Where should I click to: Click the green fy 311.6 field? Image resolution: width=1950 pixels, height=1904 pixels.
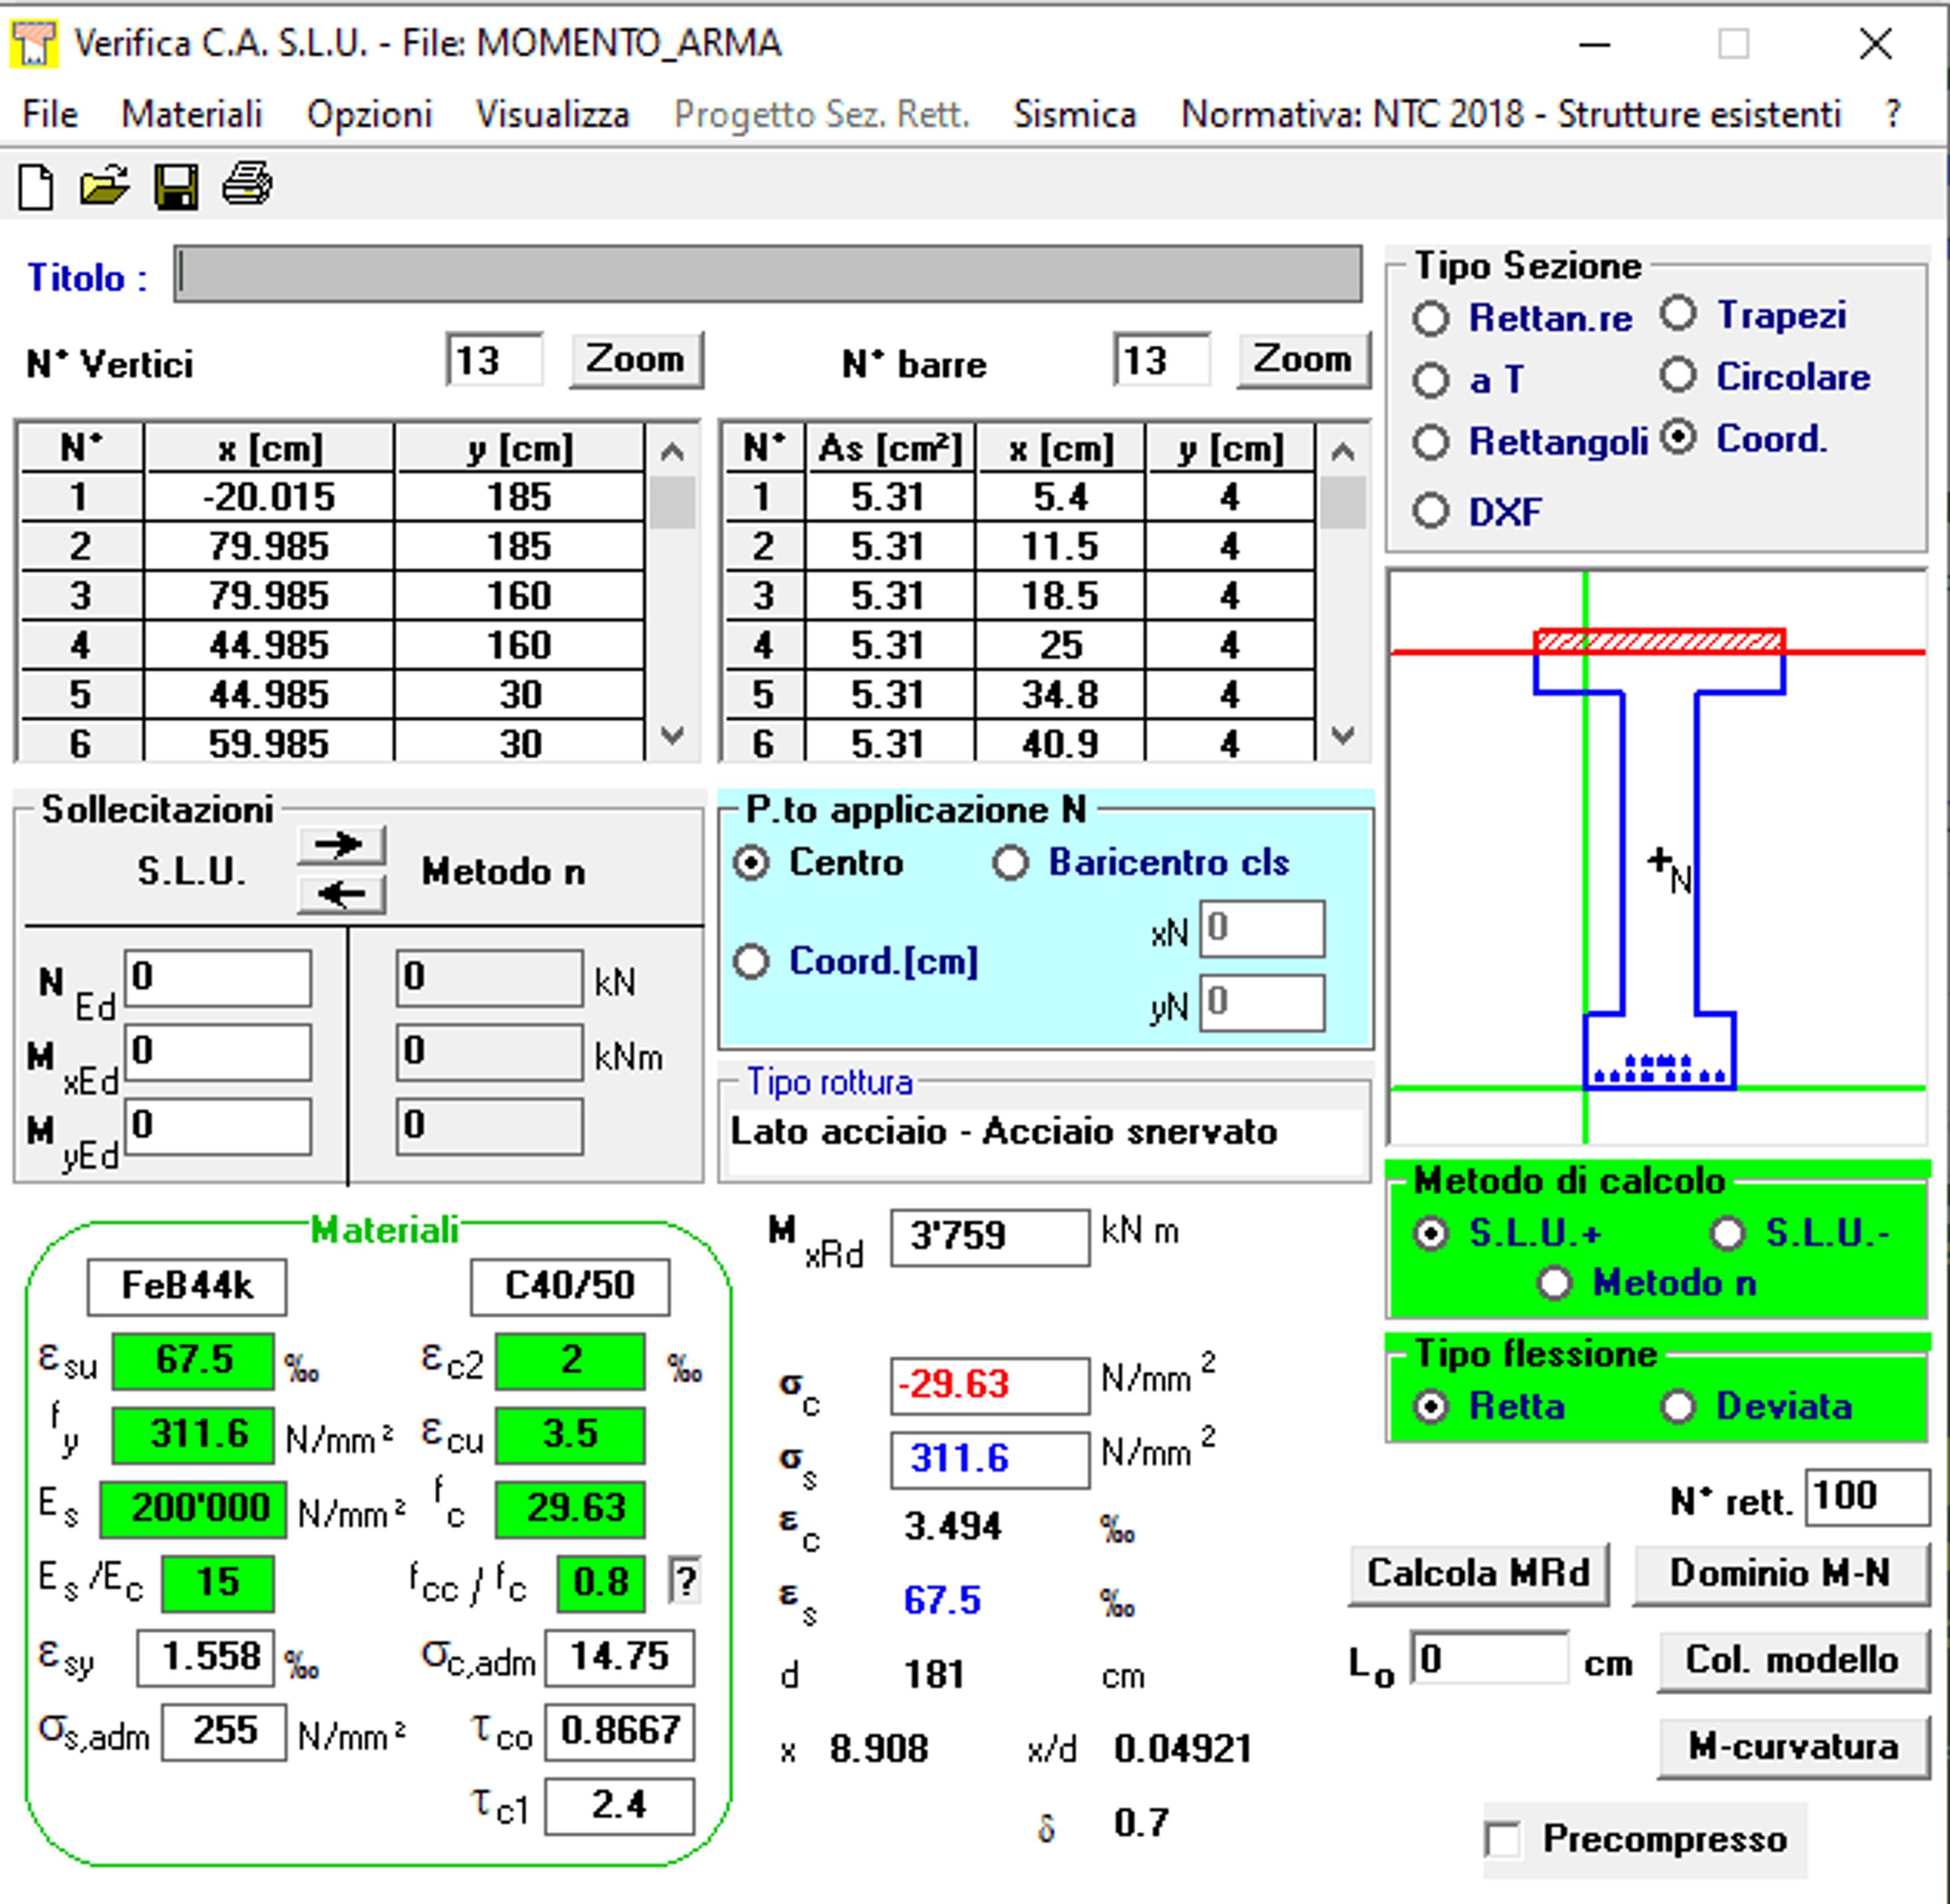(193, 1435)
